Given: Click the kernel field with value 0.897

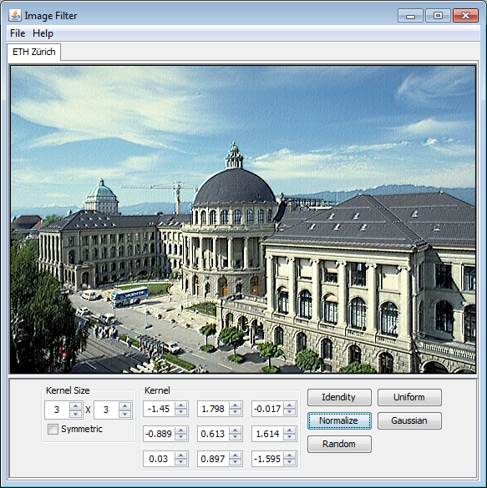Looking at the screenshot, I should [213, 459].
